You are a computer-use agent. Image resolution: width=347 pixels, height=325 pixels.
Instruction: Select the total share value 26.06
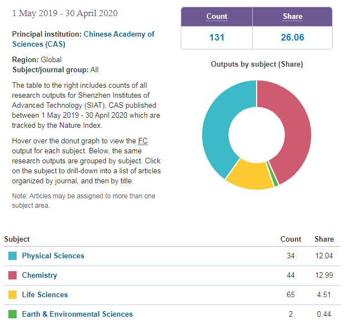click(292, 38)
